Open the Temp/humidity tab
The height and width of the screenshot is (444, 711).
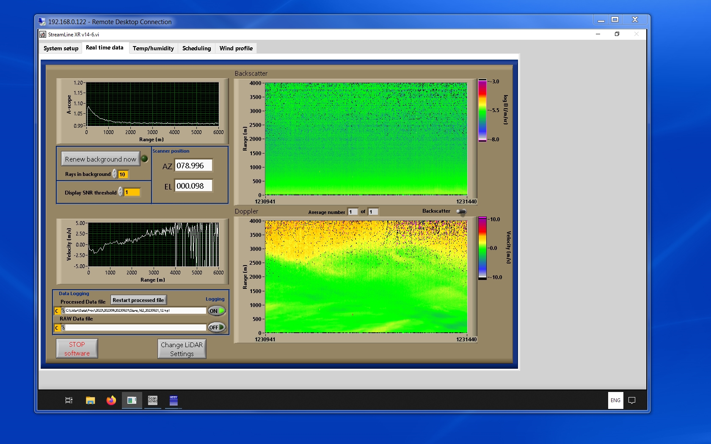point(153,48)
